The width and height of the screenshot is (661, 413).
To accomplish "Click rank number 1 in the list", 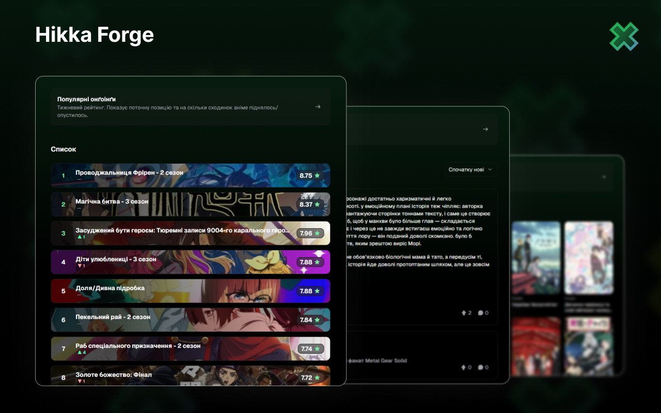I will [64, 176].
